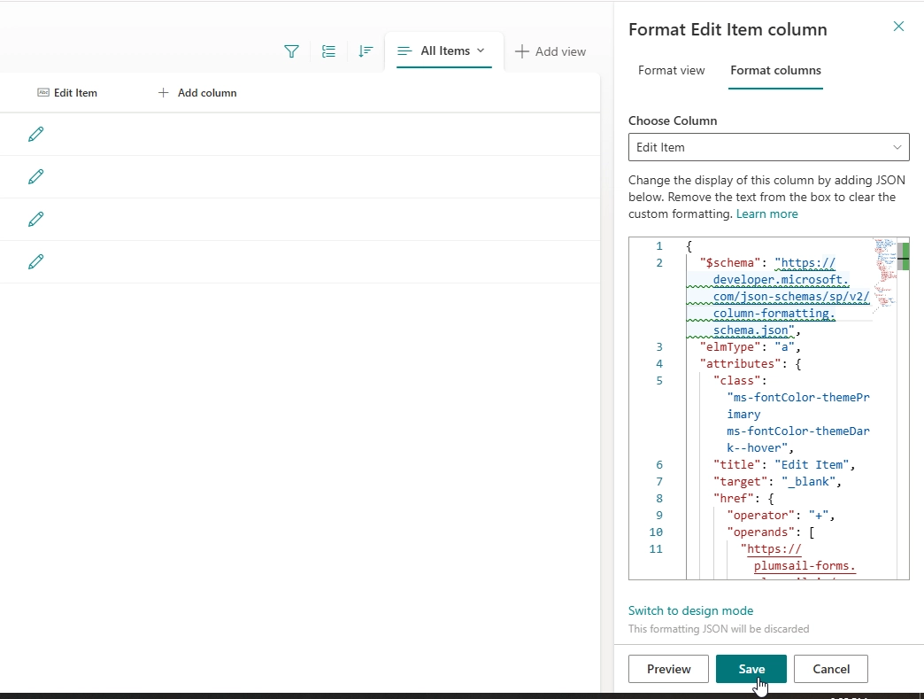Open the filter pane icon
Viewport: 924px width, 699px height.
(x=291, y=51)
